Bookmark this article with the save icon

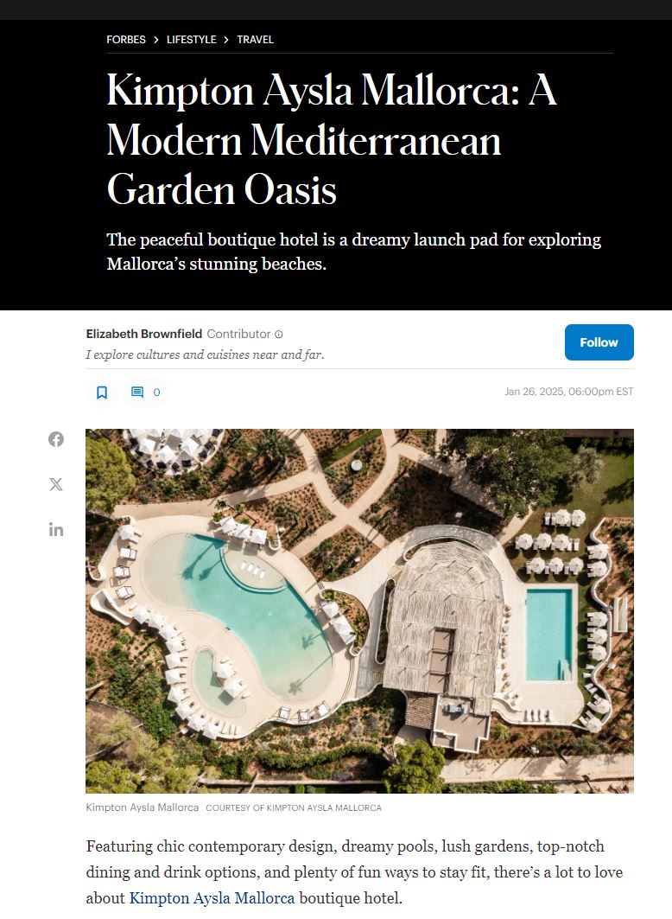pos(102,392)
